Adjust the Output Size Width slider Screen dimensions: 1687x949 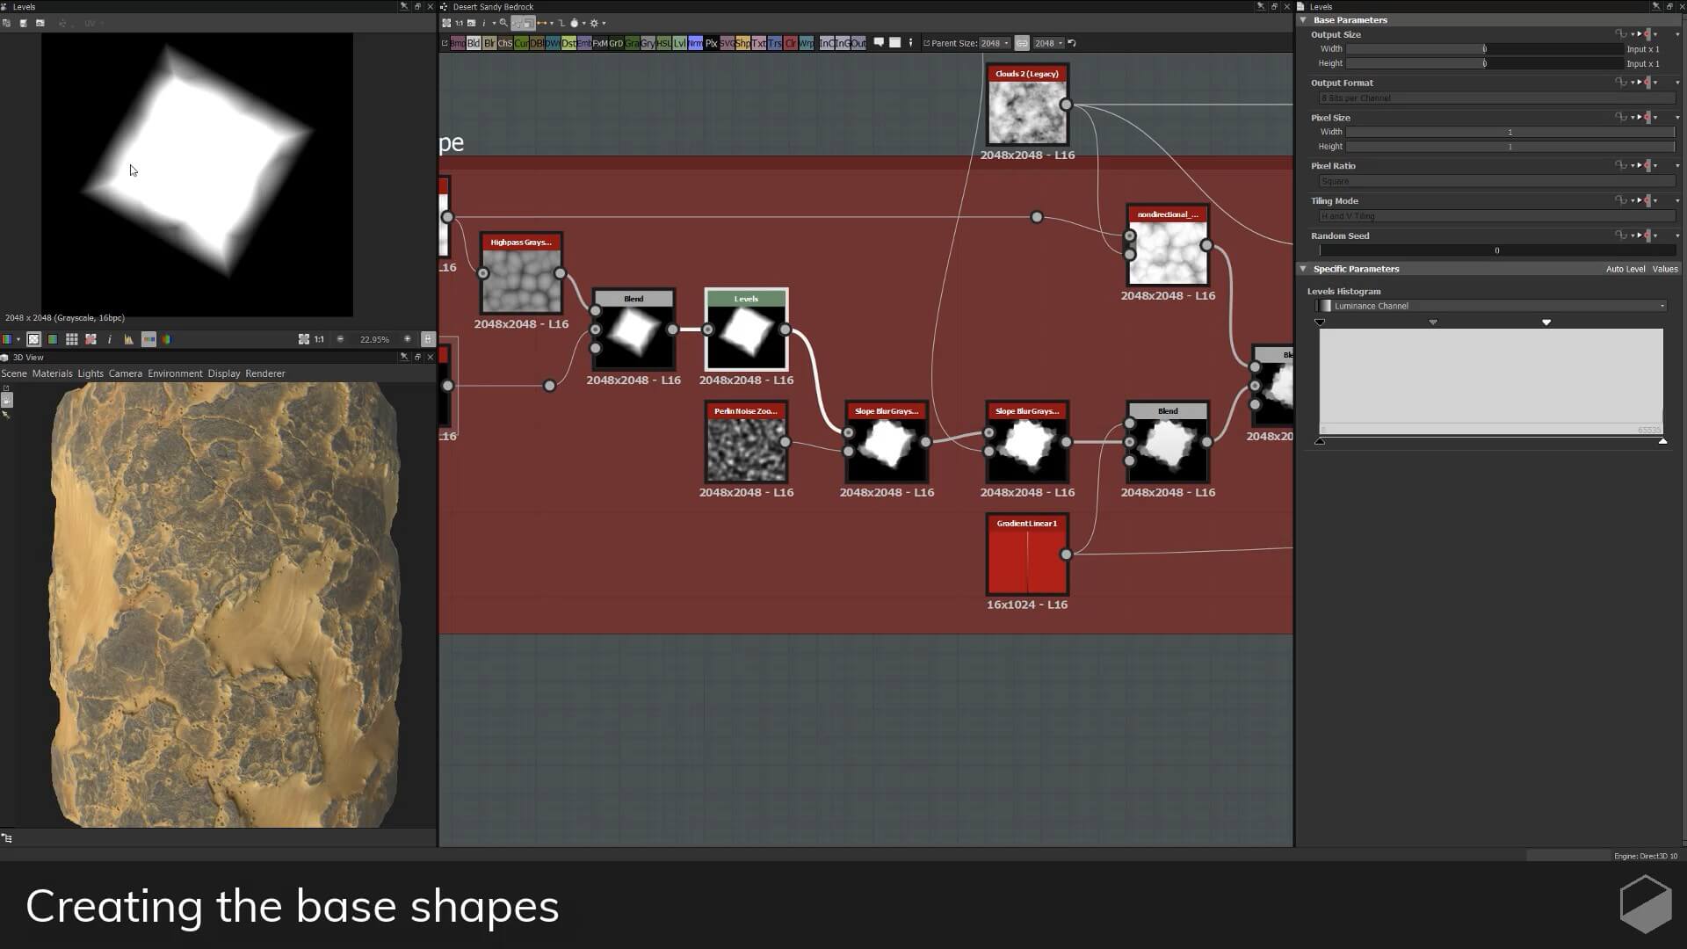(1485, 49)
